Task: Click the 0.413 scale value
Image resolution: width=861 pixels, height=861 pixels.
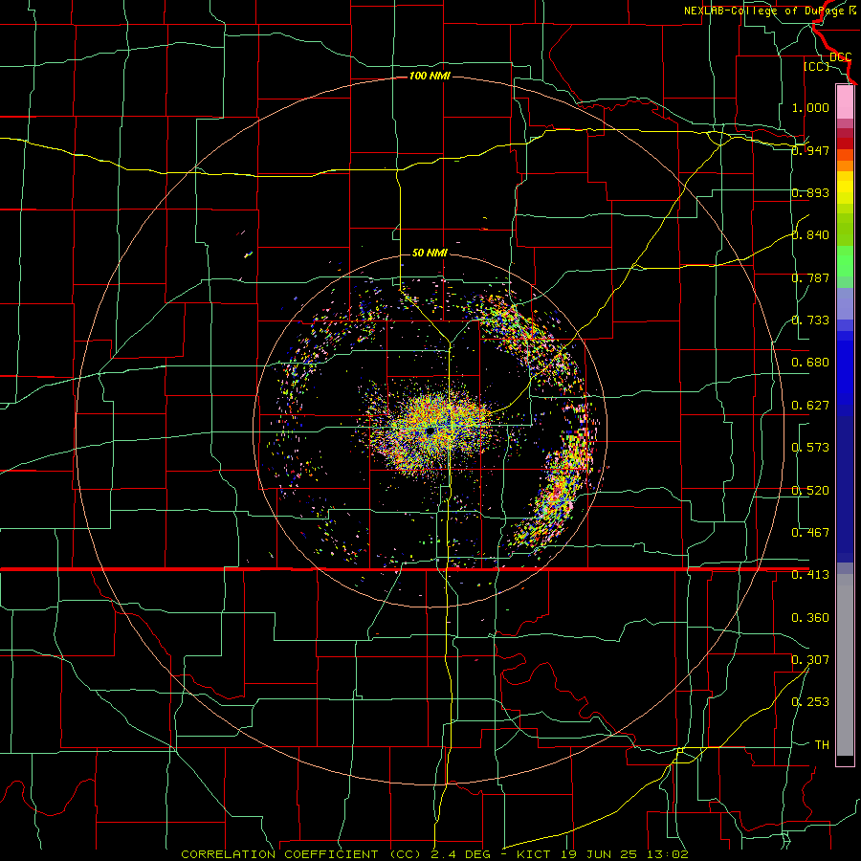Action: (x=810, y=575)
